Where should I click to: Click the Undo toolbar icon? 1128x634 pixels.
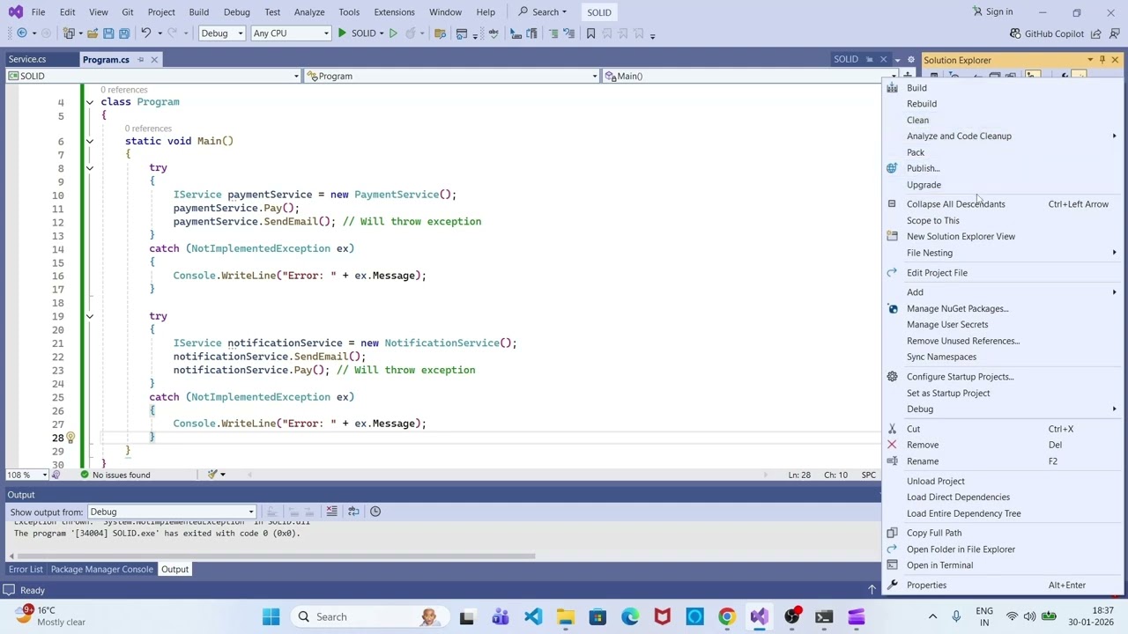coord(145,33)
